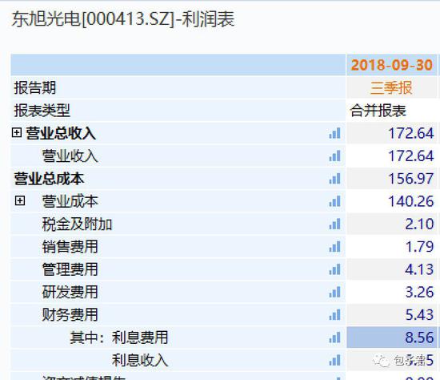Viewport: 440px width, 380px height.
Task: Select the 营业总成本 value 156.97
Action: pos(392,179)
